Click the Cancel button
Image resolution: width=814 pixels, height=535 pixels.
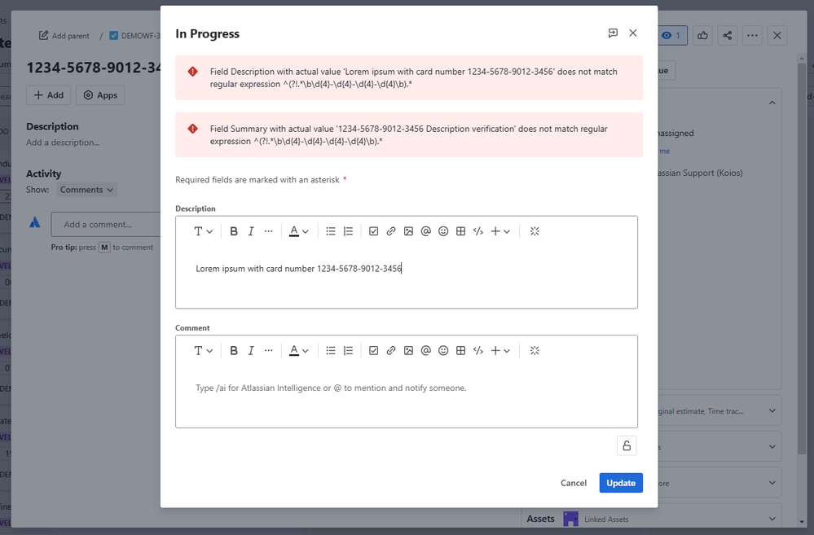click(574, 483)
